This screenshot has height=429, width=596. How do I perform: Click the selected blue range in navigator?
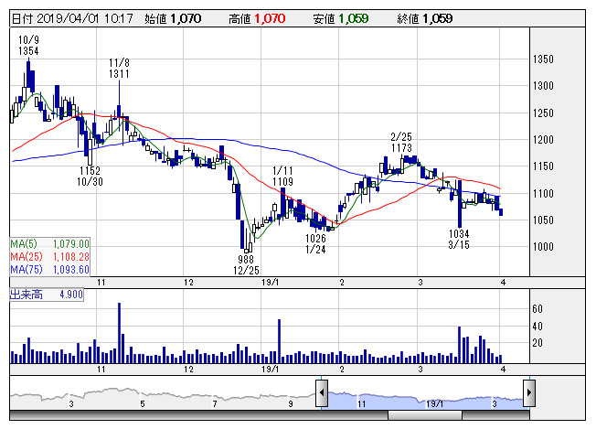tap(426, 401)
